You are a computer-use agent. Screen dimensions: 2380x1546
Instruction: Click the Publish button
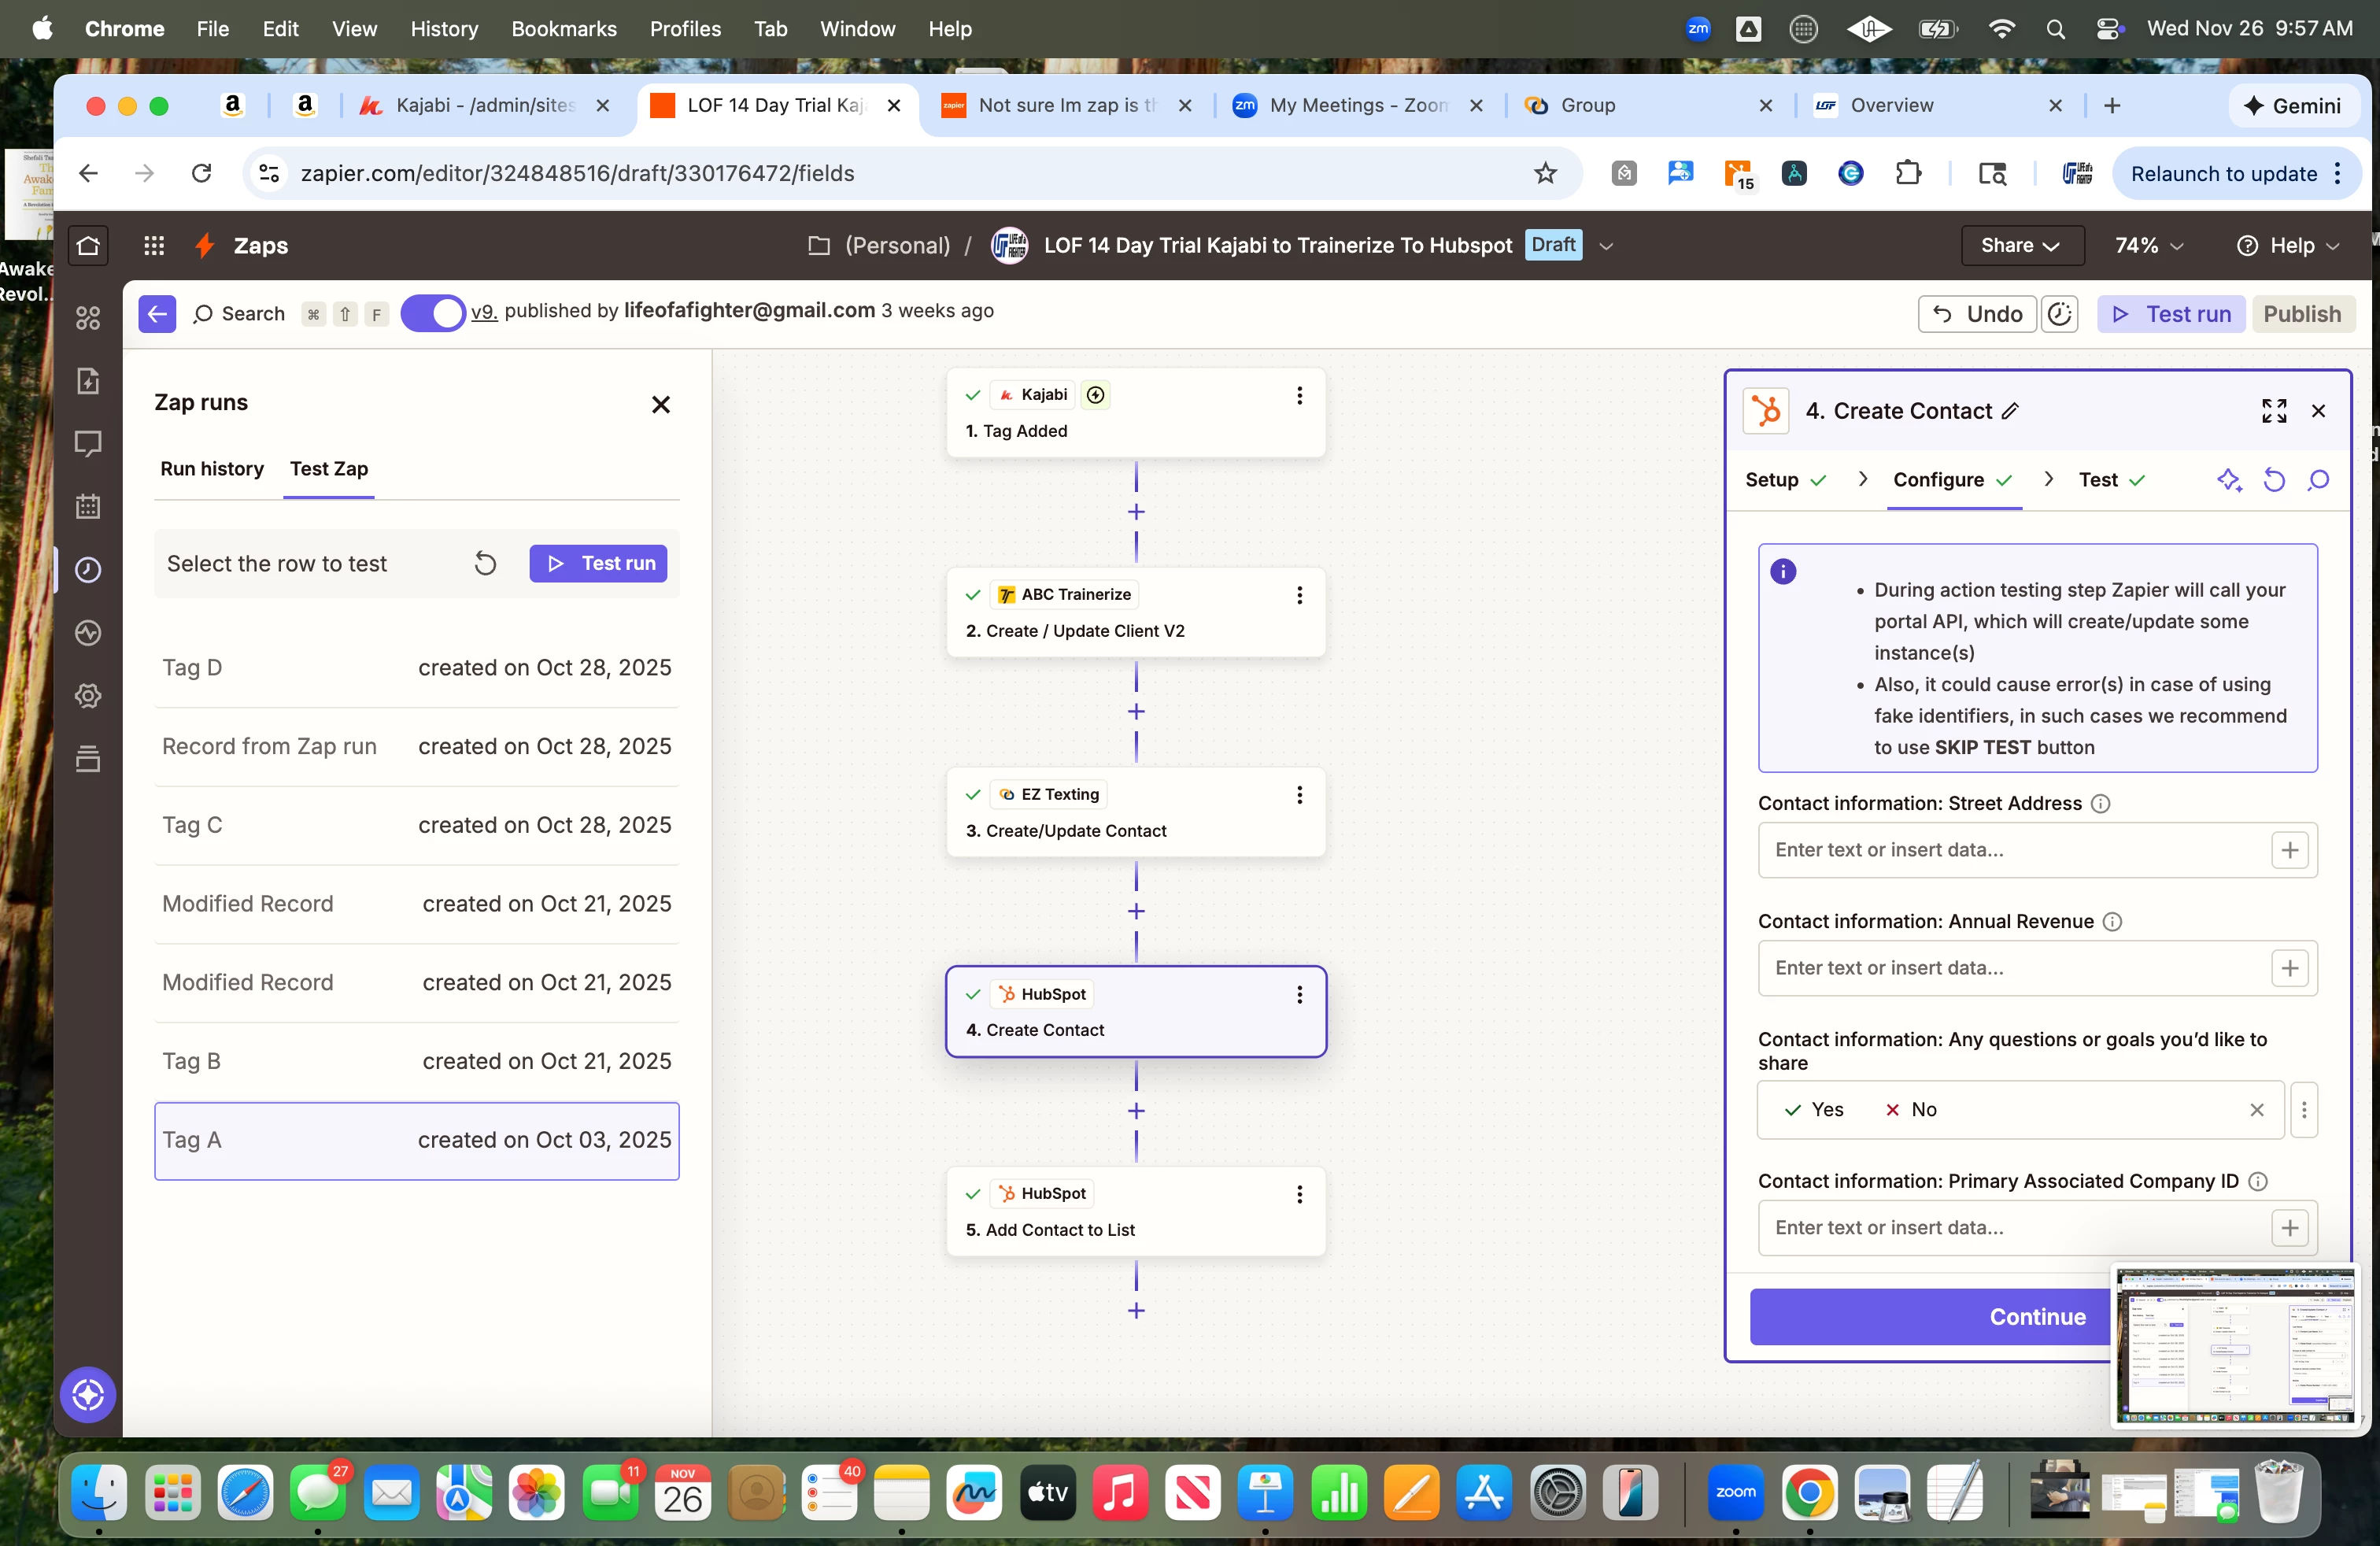pyautogui.click(x=2301, y=314)
